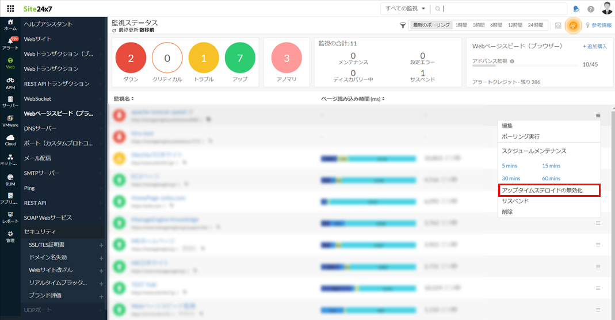Add a ブランド評価 monitor with plus
Image resolution: width=615 pixels, height=320 pixels.
click(x=101, y=296)
